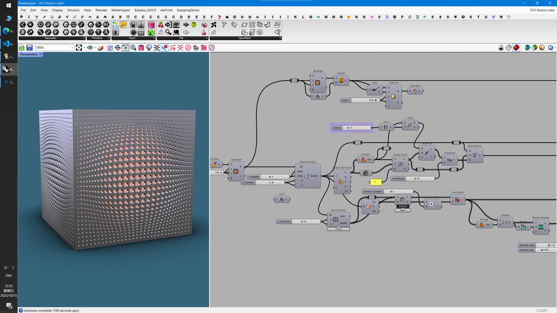Screen dimensions: 557x313
Task: Toggle the shaded preview mode (red icon)
Action: 516,48
